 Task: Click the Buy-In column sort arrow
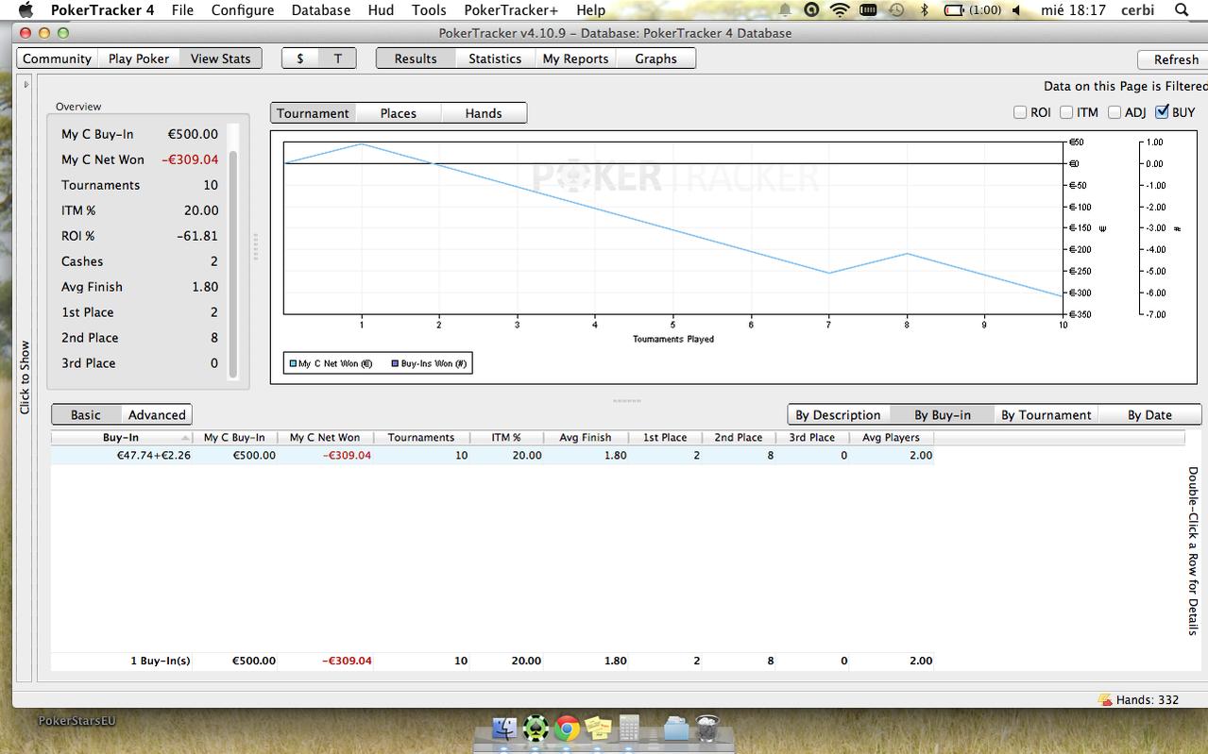click(185, 438)
